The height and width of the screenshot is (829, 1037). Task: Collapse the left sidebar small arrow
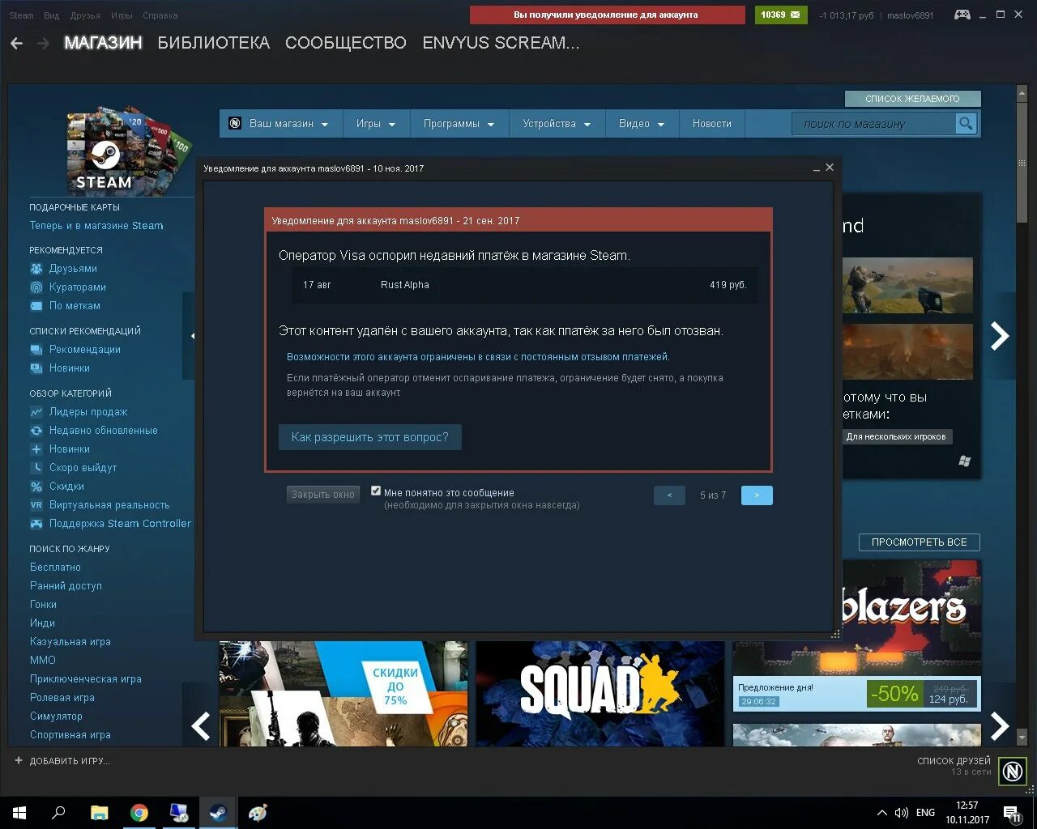[192, 335]
